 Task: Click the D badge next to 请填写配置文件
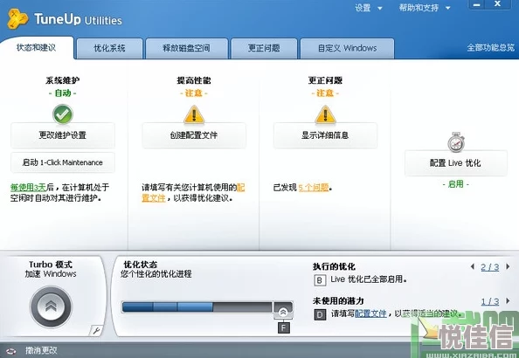point(320,314)
